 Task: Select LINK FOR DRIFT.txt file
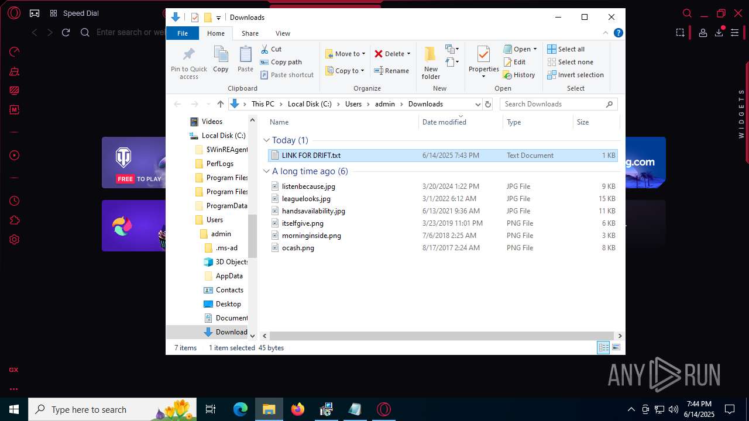442,156
